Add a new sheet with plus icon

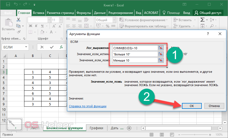pyautogui.click(x=129, y=128)
